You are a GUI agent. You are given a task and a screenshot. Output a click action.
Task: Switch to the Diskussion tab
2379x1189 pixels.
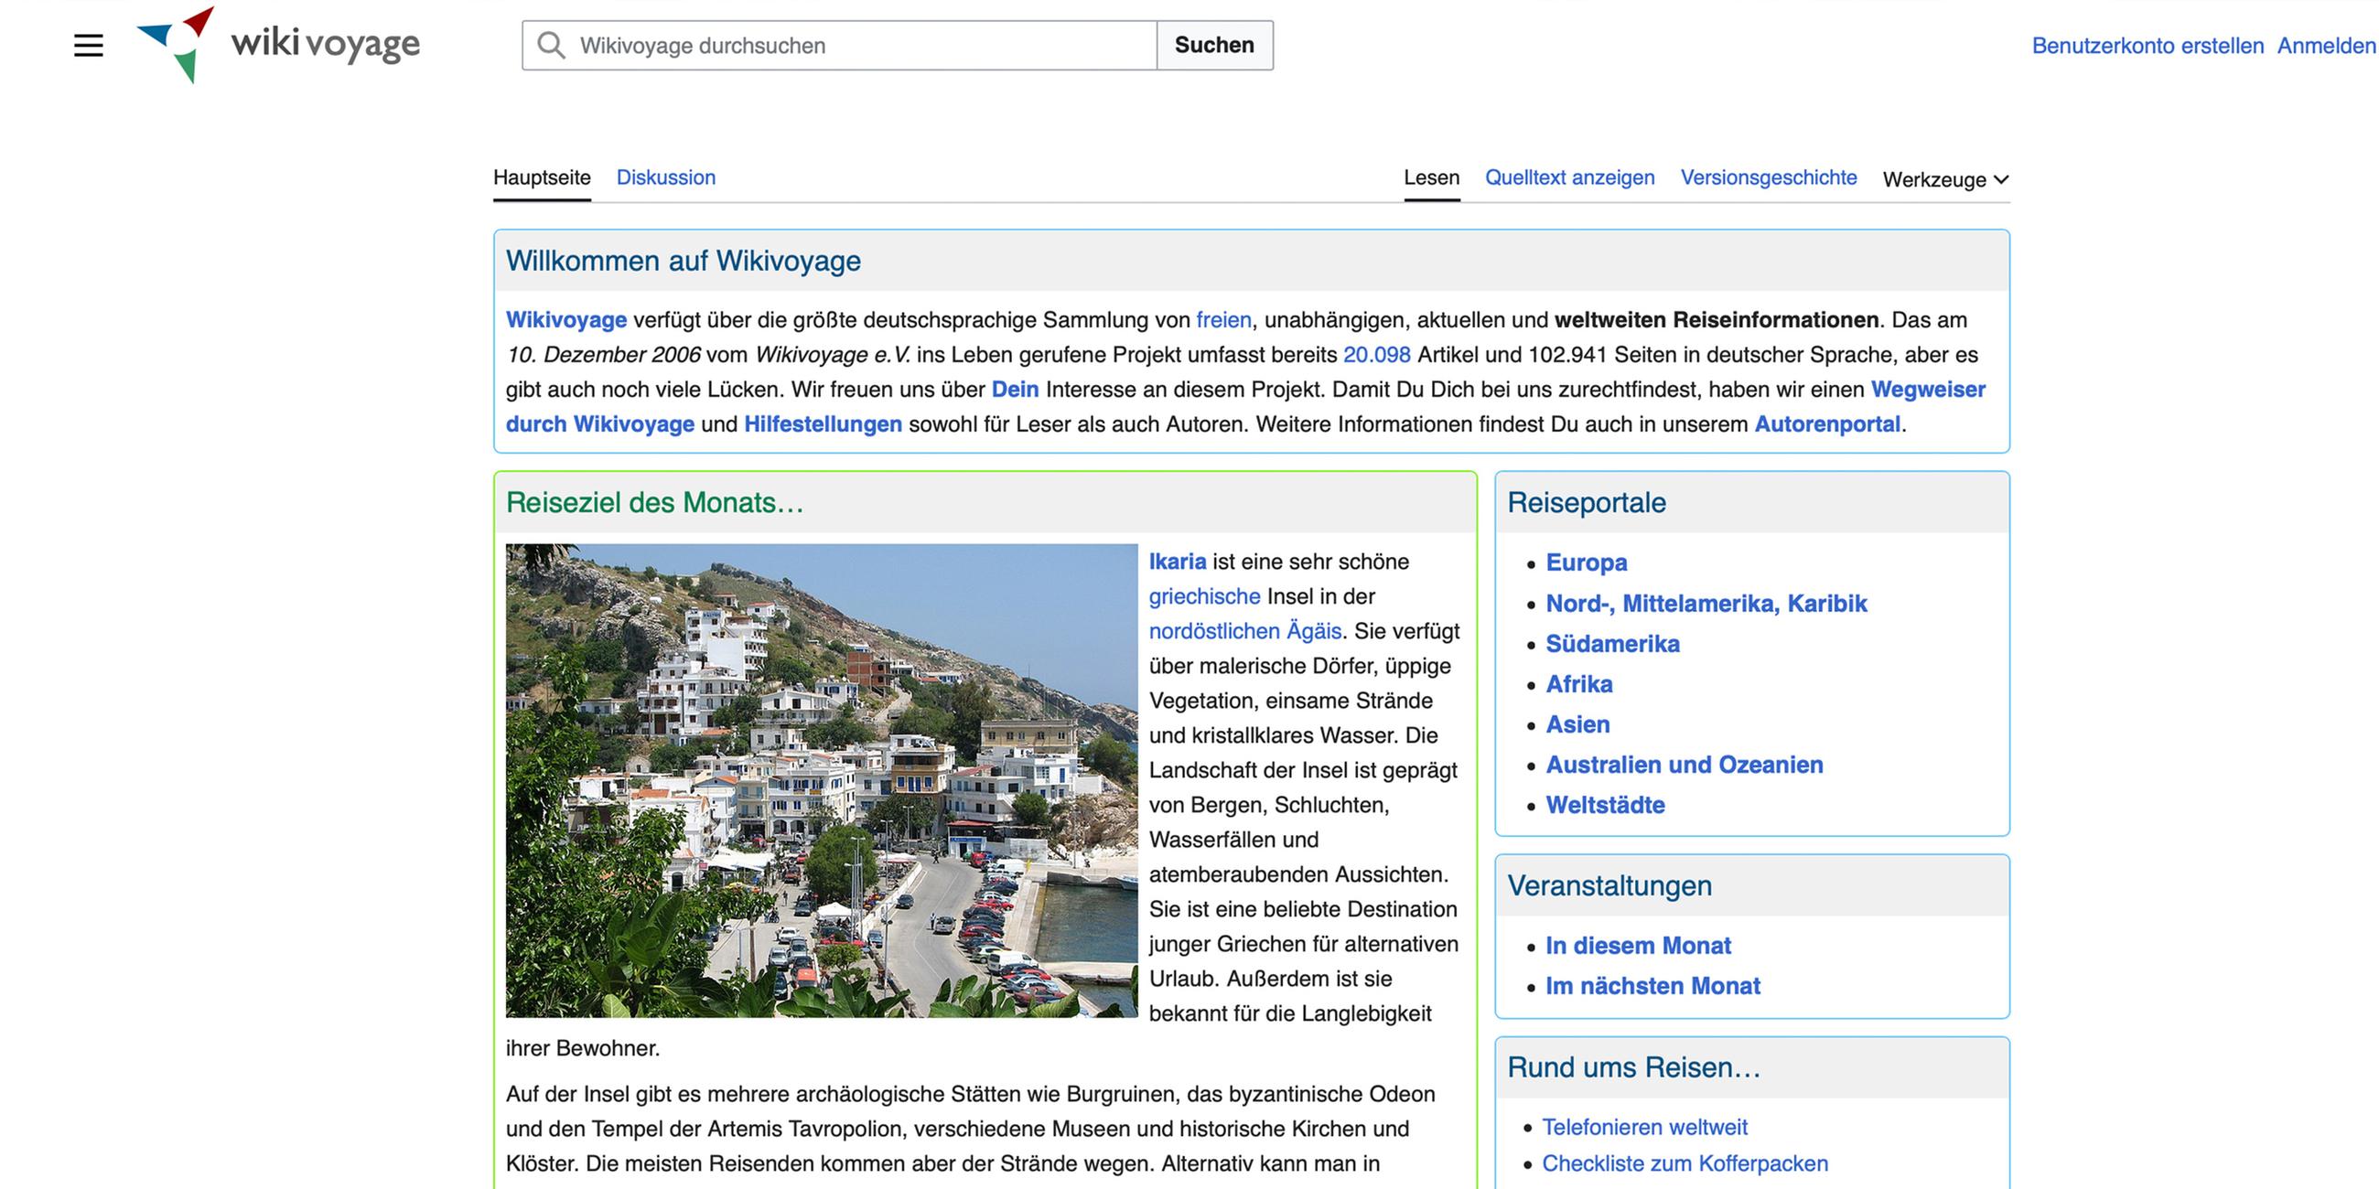click(x=667, y=177)
